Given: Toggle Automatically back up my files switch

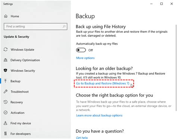Looking at the screenshot, I should point(81,50).
